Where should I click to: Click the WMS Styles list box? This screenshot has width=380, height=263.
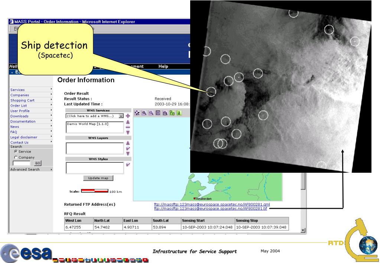95,168
